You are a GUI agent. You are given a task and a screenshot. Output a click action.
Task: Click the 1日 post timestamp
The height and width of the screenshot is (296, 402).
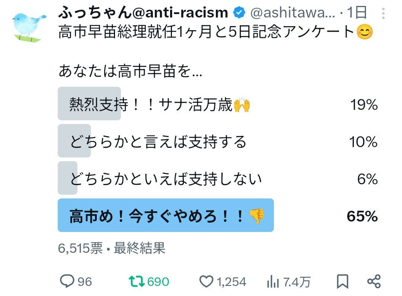coord(357,13)
